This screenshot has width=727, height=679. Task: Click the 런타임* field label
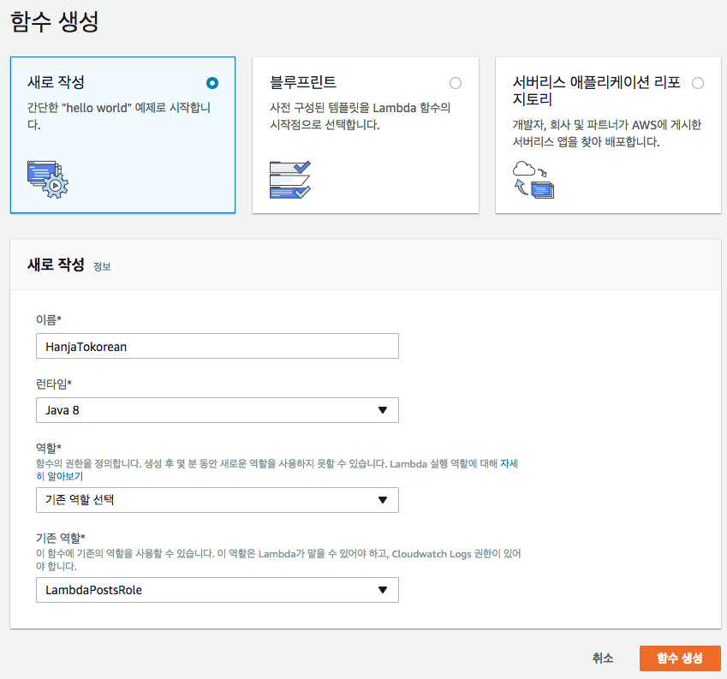pyautogui.click(x=54, y=384)
